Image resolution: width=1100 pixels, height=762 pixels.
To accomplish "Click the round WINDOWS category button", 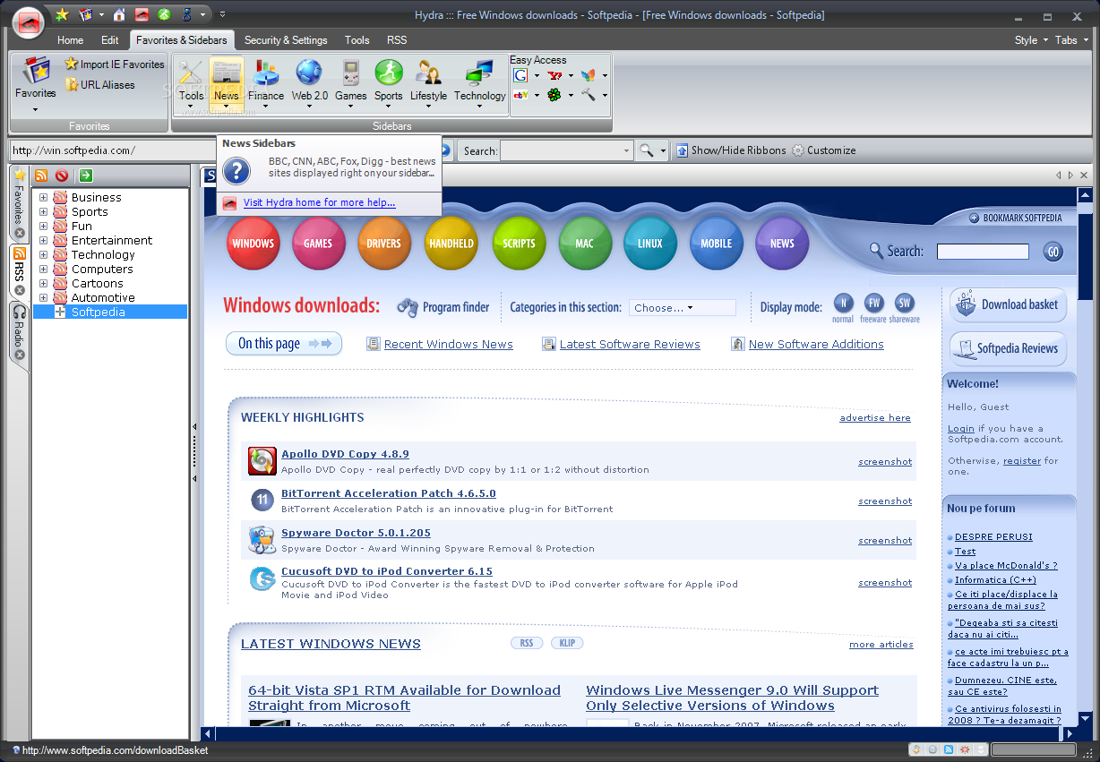I will (x=253, y=243).
